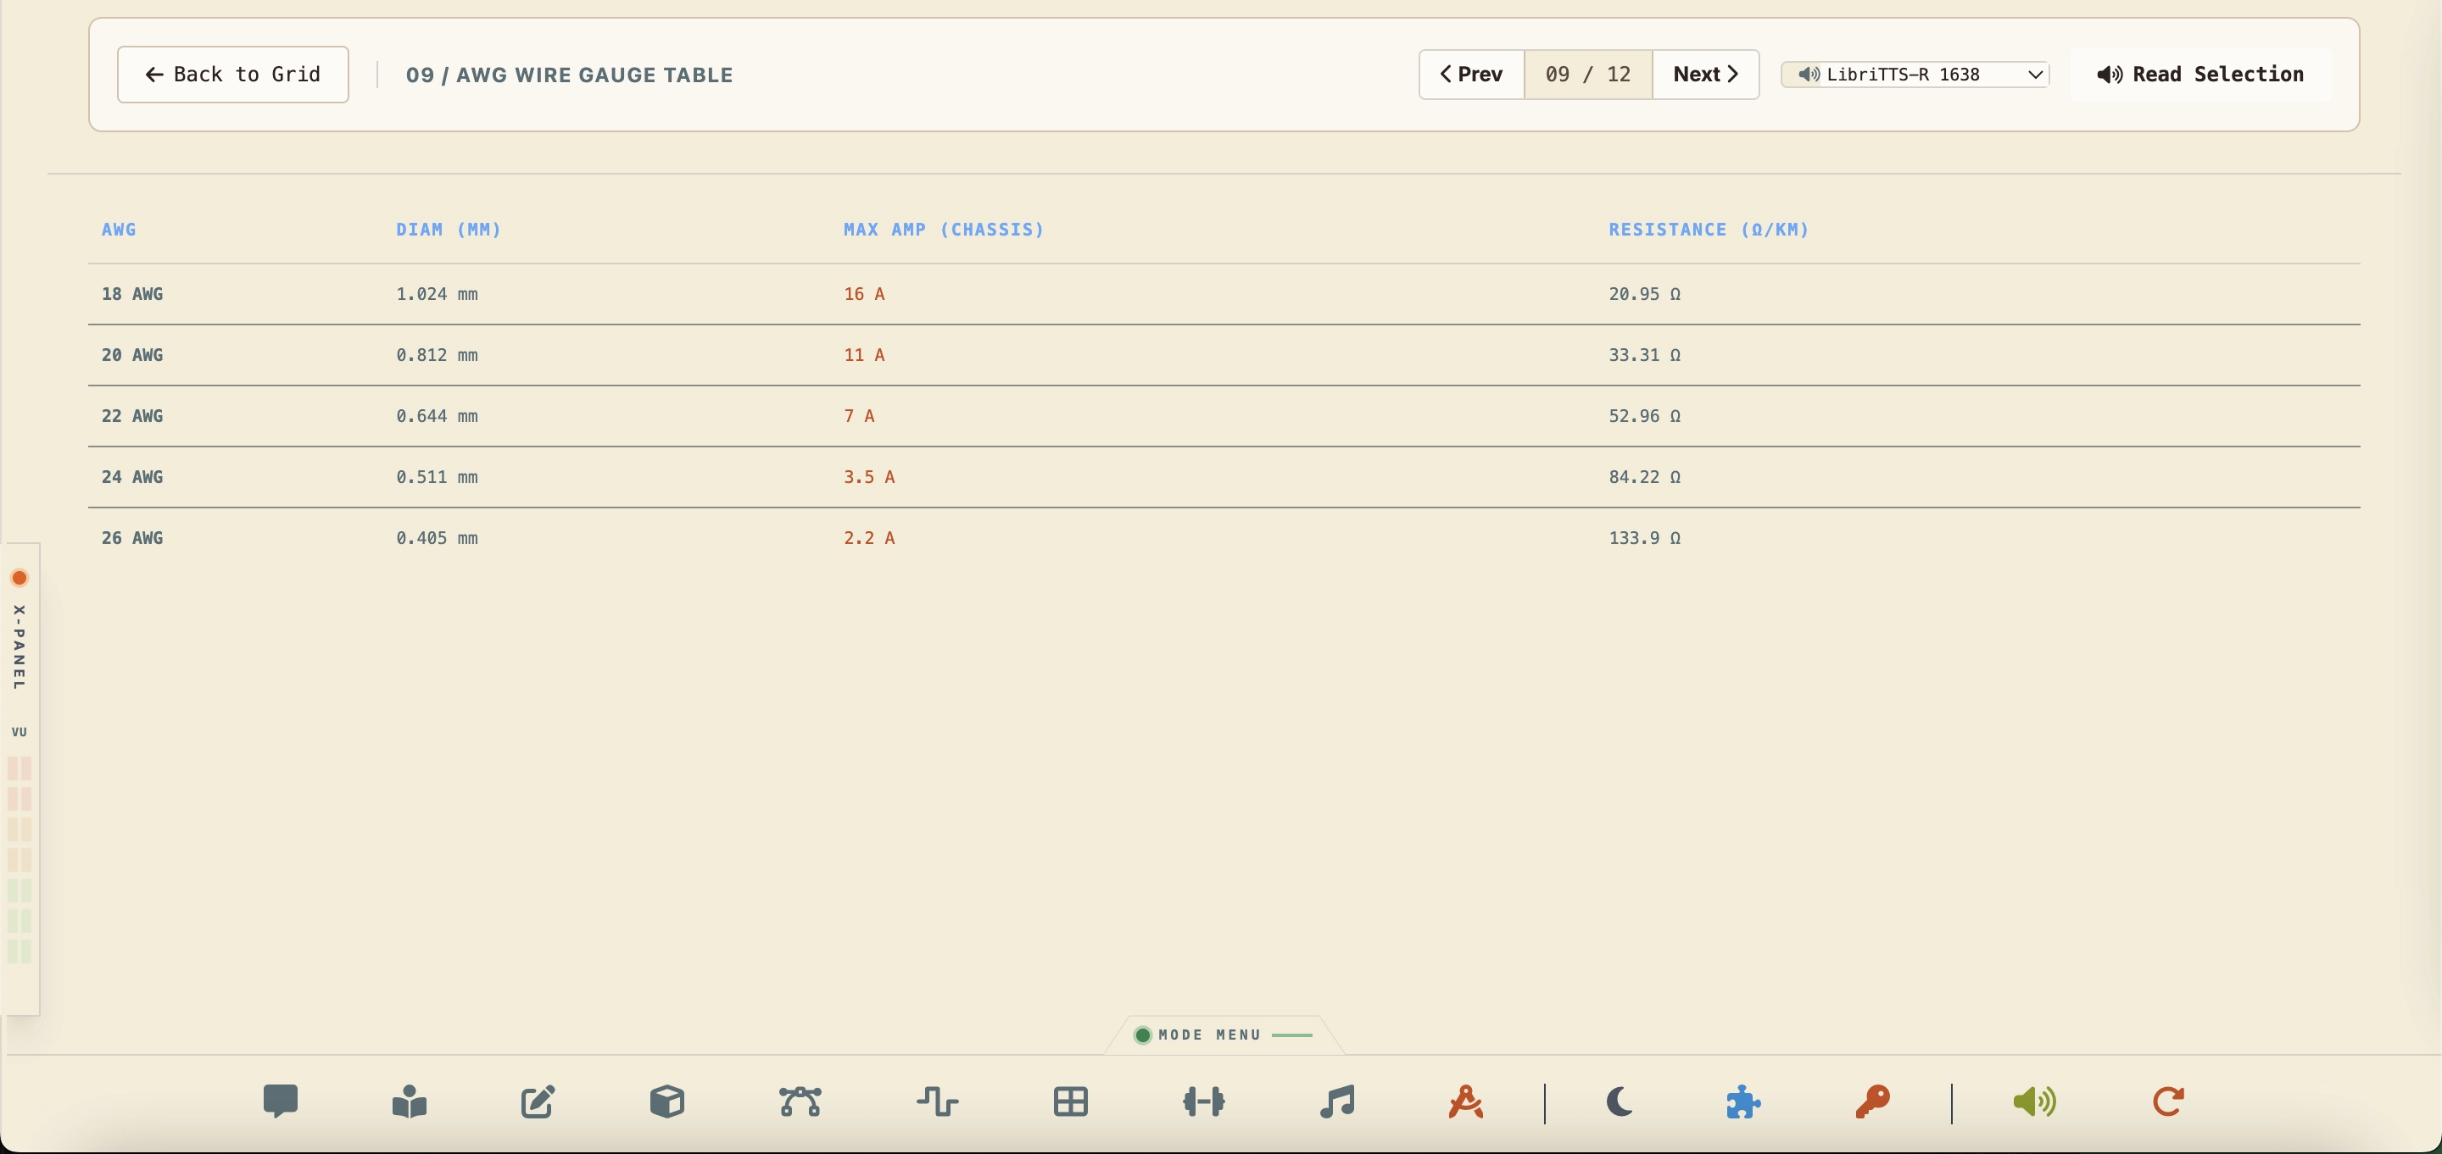Viewport: 2442px width, 1154px height.
Task: Select the bezier curve mode icon
Action: pos(800,1101)
